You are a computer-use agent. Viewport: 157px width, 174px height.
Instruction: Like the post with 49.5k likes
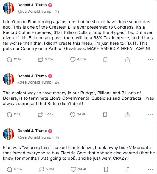tap(73, 60)
